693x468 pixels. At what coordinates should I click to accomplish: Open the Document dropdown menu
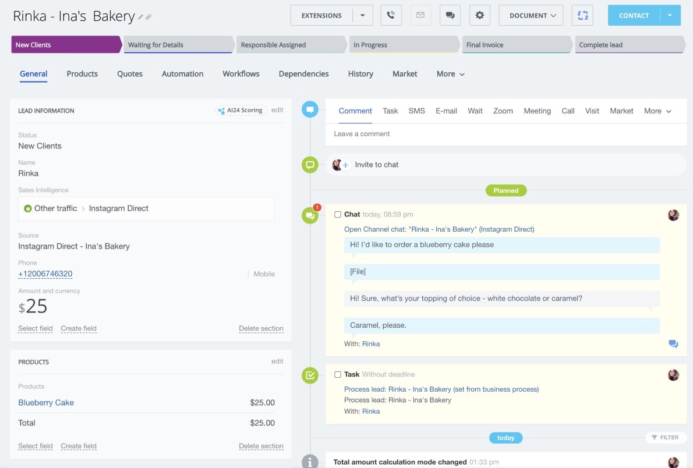[531, 16]
